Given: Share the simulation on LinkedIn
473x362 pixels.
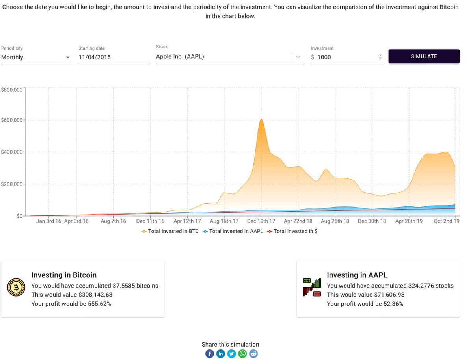Looking at the screenshot, I should (x=220, y=353).
